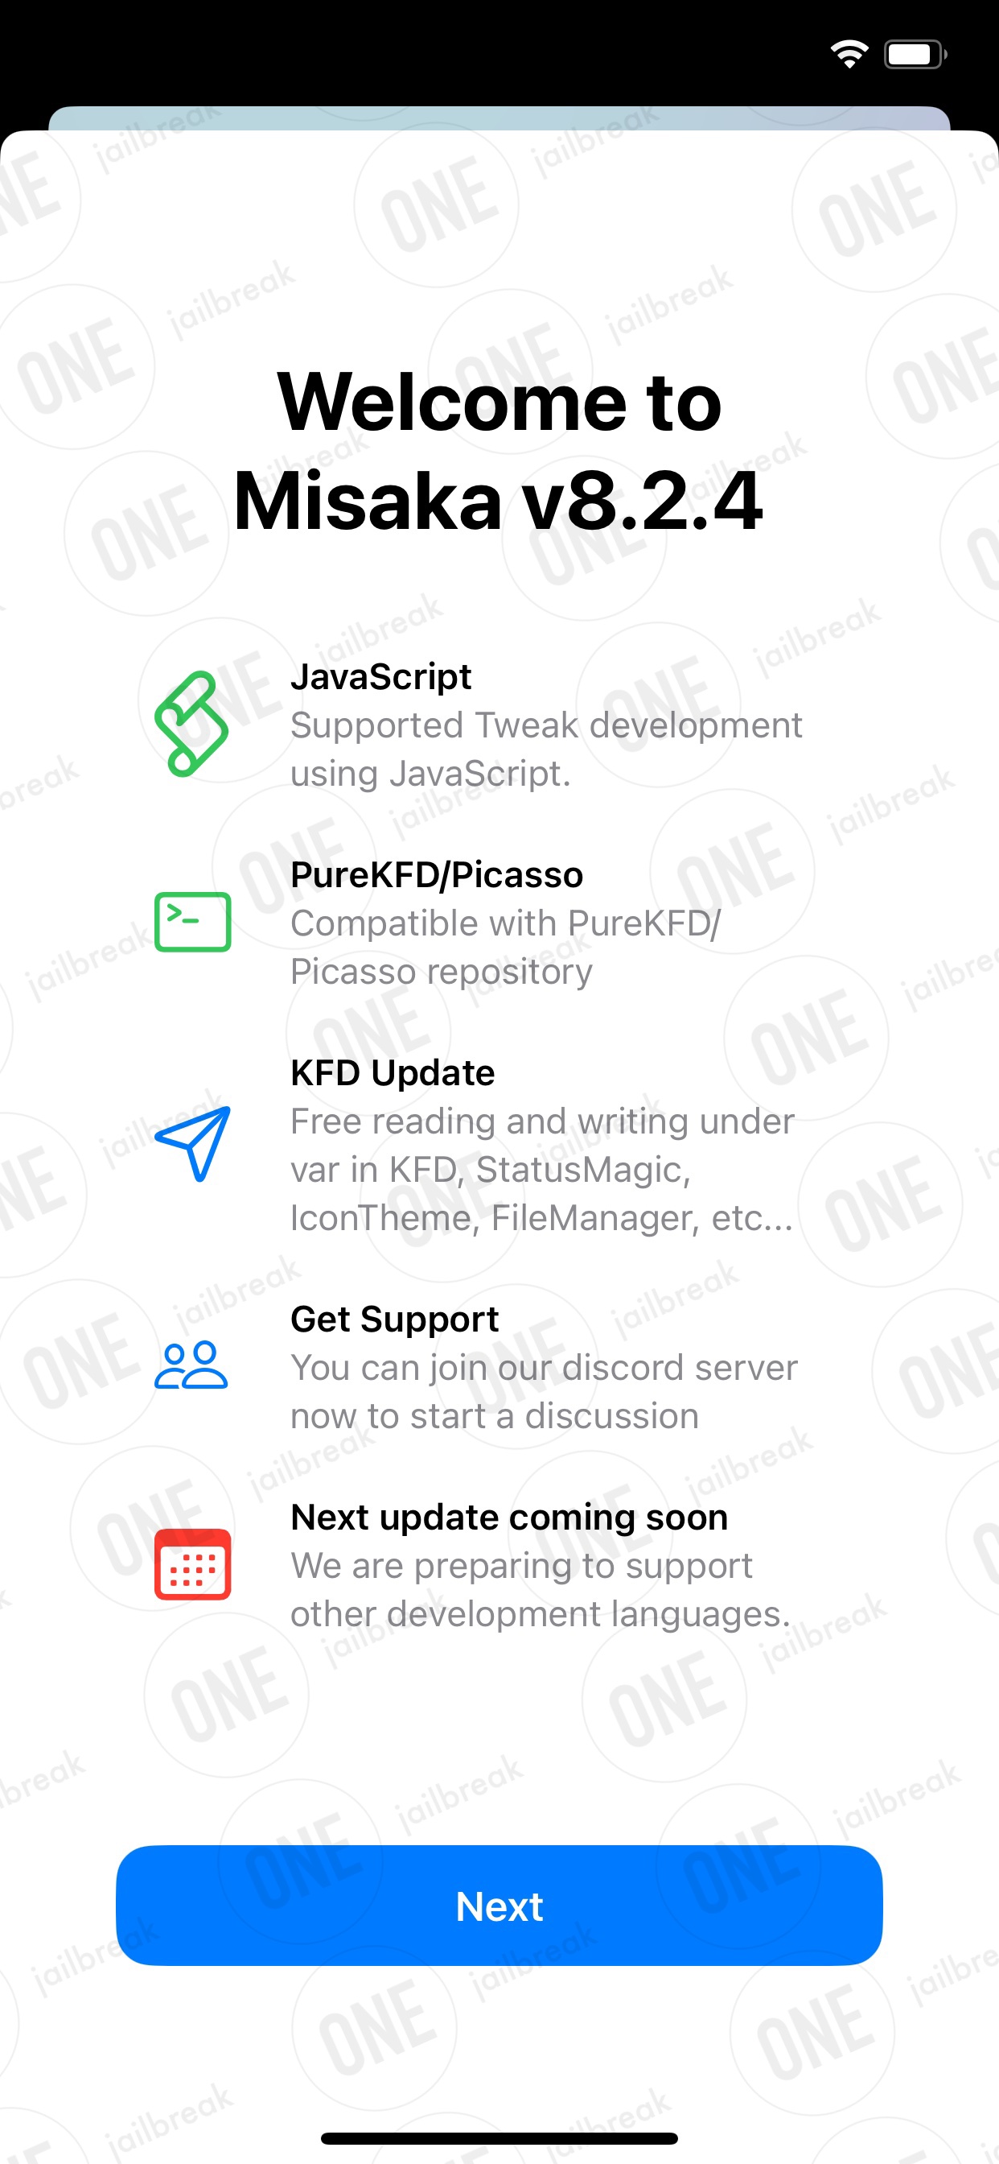The height and width of the screenshot is (2164, 999).
Task: Click the green JavaScript scroll icon
Action: click(191, 724)
